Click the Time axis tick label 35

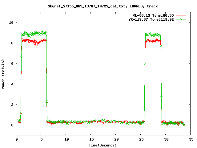191,139
